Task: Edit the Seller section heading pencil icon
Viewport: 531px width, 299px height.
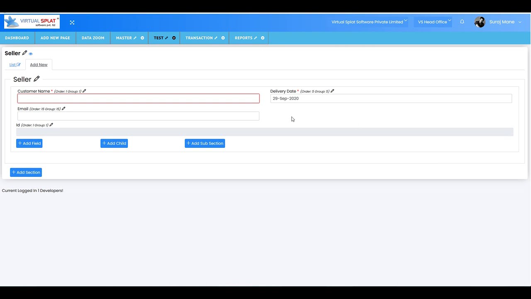Action: 37,79
